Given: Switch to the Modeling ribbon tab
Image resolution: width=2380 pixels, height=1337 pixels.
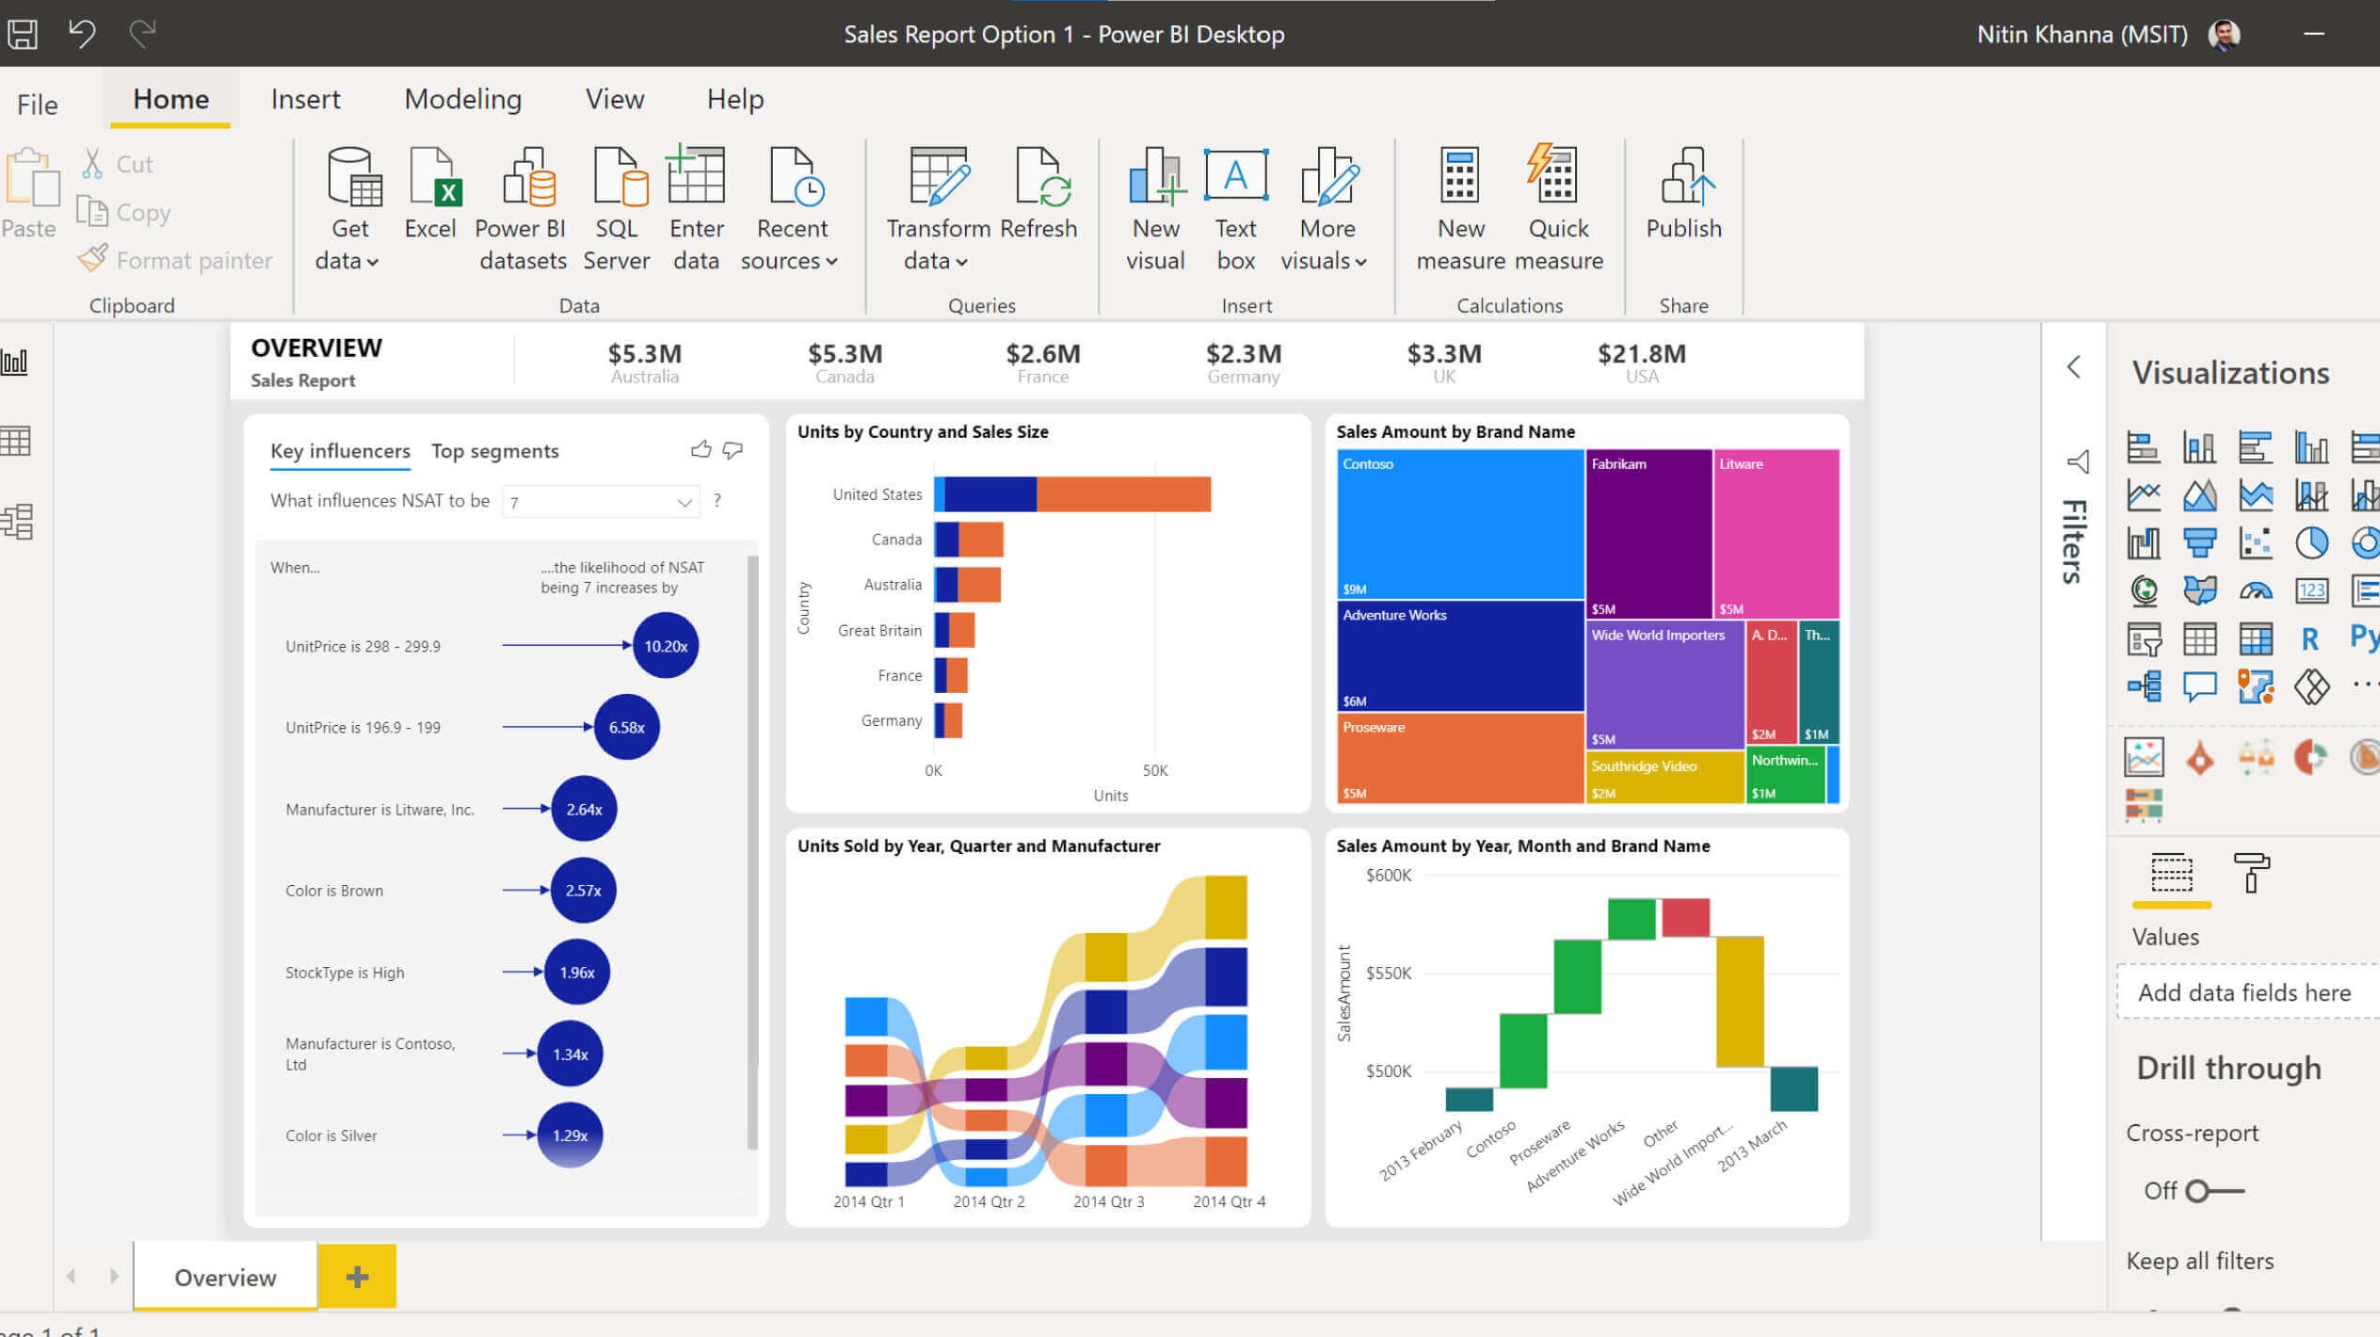Looking at the screenshot, I should click(x=462, y=98).
